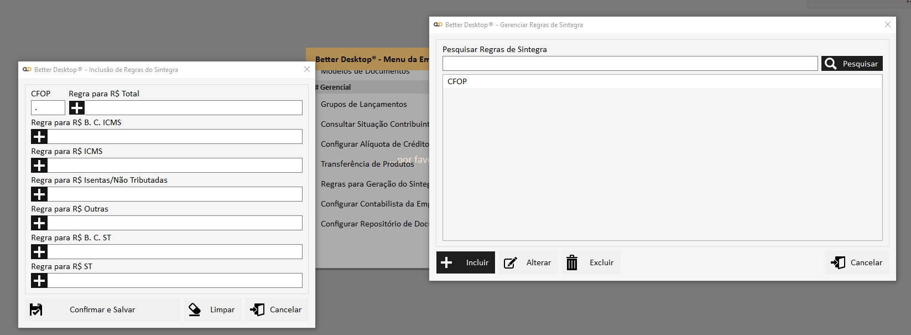
Task: Click Alterar to edit the rule
Action: [x=528, y=262]
